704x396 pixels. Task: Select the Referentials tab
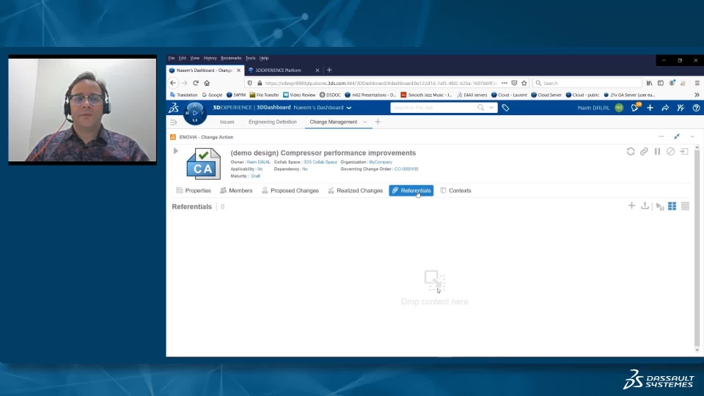coord(411,191)
